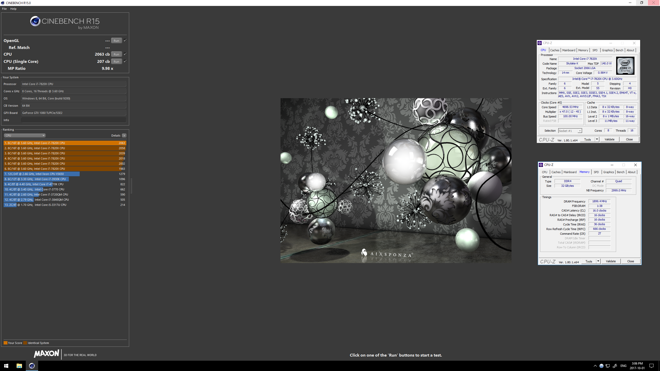Screen dimensions: 660x371
Task: Minimize the lower CPU-Z window
Action: [612, 165]
